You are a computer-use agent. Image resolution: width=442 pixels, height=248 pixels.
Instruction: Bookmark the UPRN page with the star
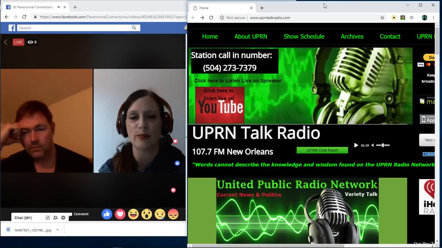coord(382,18)
